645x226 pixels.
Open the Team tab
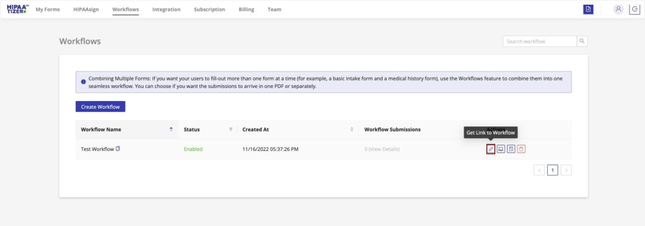coord(274,9)
